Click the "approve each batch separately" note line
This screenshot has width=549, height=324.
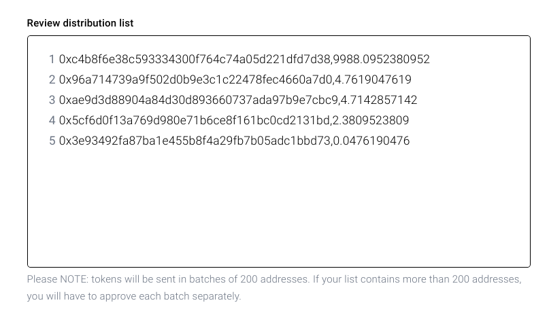point(134,296)
